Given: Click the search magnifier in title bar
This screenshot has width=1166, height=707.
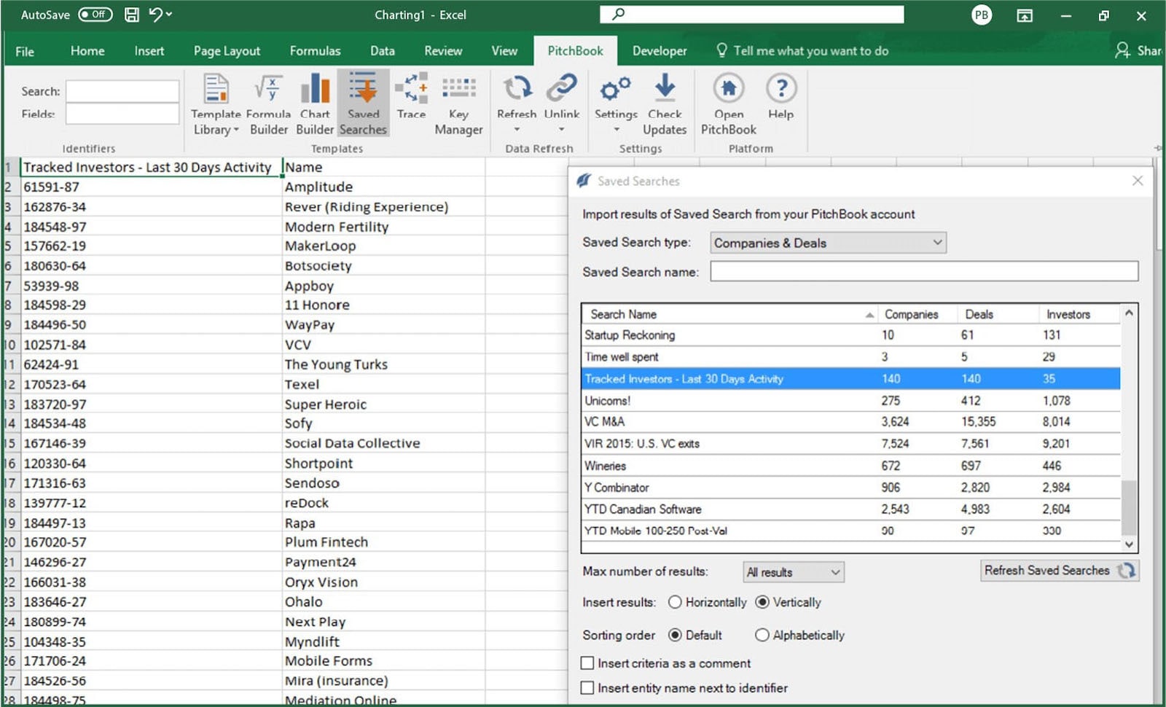Looking at the screenshot, I should (618, 14).
